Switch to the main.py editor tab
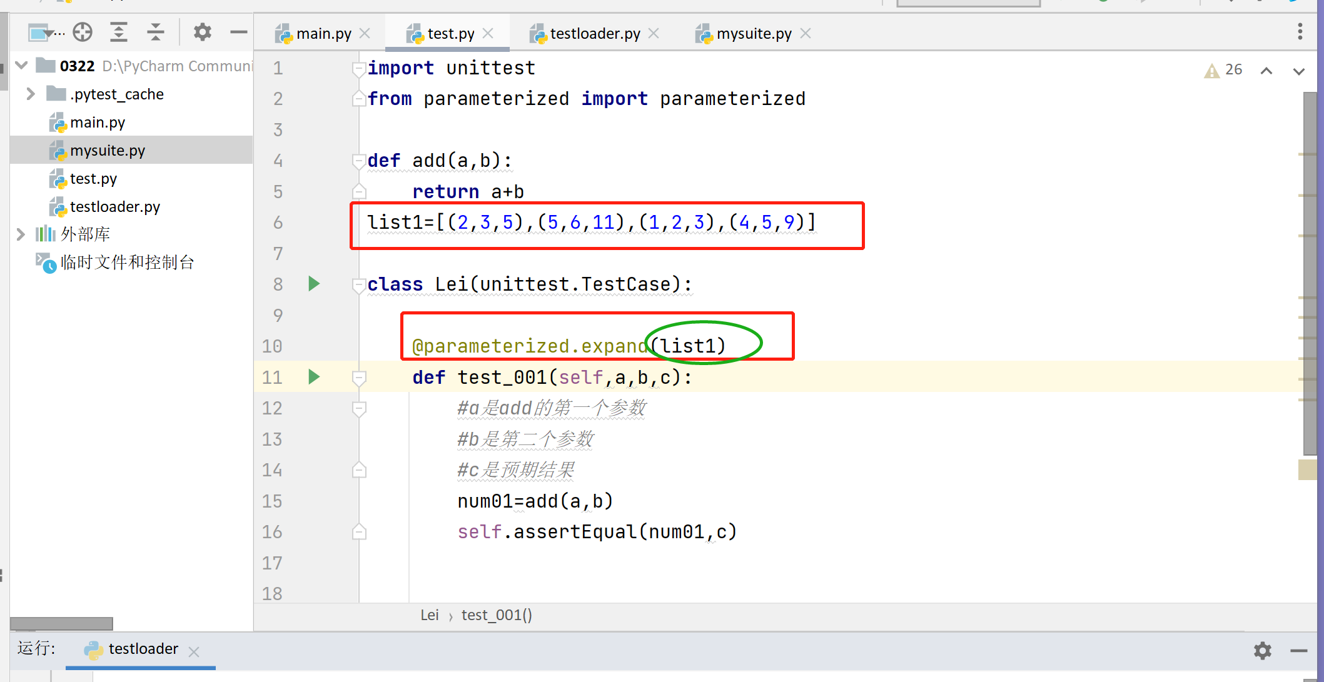 coord(323,34)
